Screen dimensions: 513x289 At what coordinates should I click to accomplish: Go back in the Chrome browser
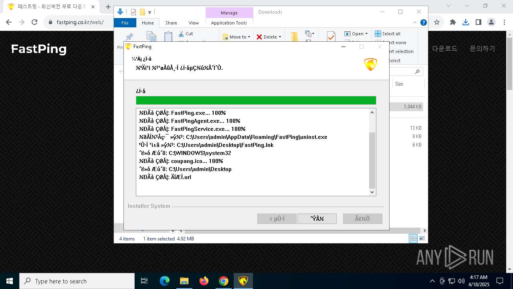click(x=9, y=22)
